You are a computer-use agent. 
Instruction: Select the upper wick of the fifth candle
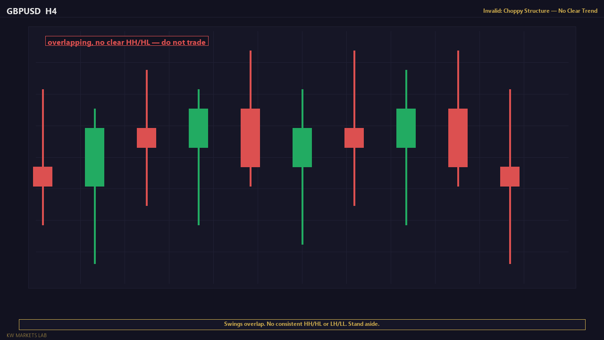tap(251, 79)
